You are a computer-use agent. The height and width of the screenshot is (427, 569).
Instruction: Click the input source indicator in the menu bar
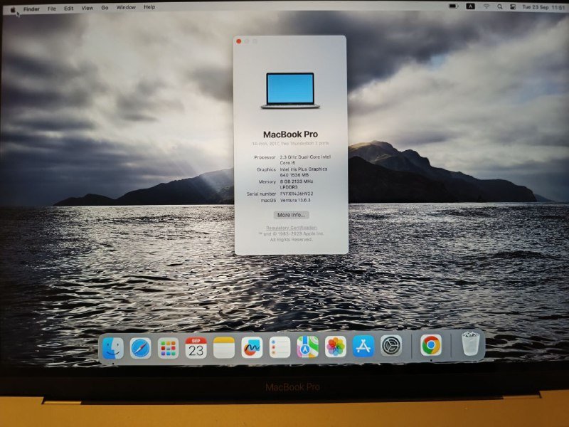pos(470,6)
